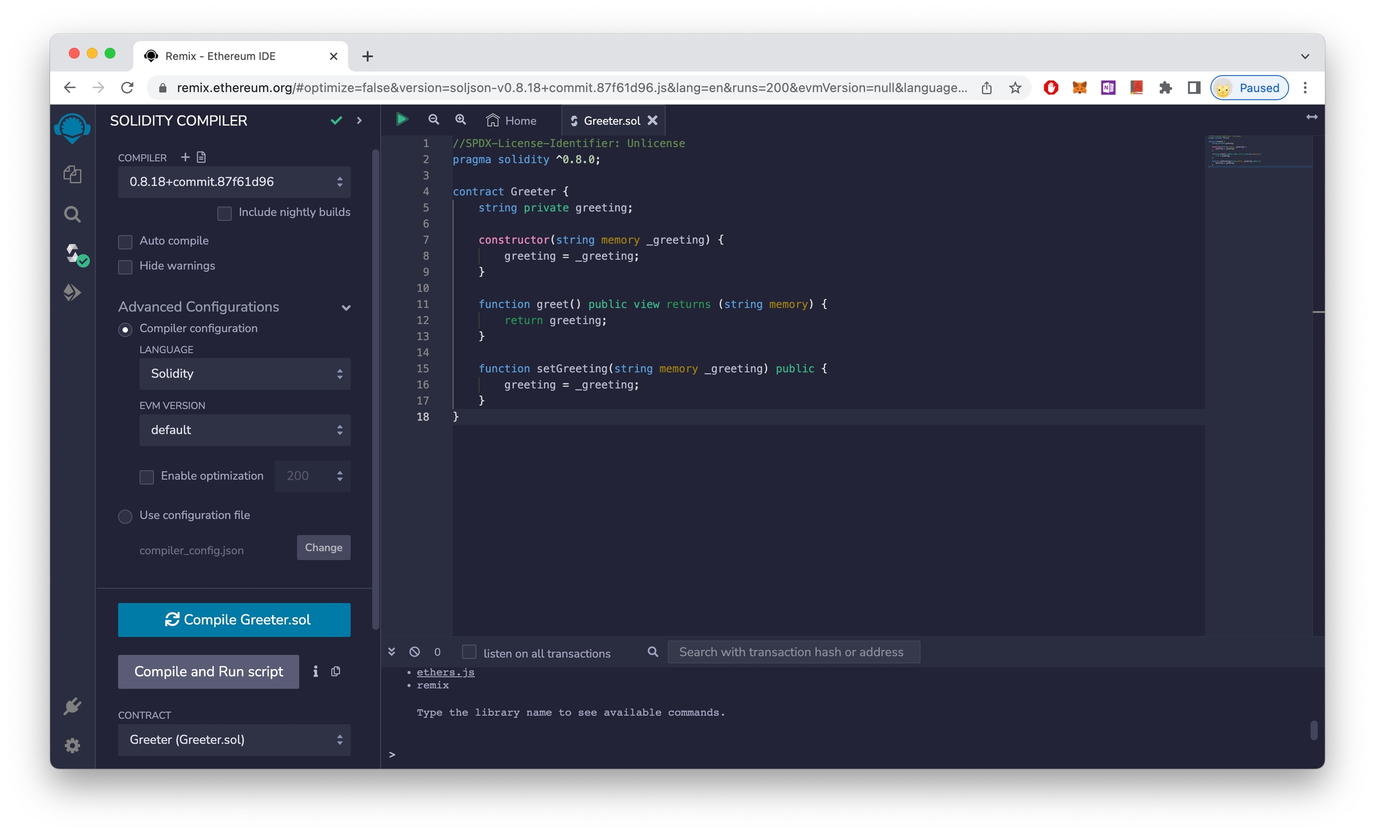Open the EVM VERSION default dropdown
The image size is (1375, 835).
pyautogui.click(x=245, y=430)
